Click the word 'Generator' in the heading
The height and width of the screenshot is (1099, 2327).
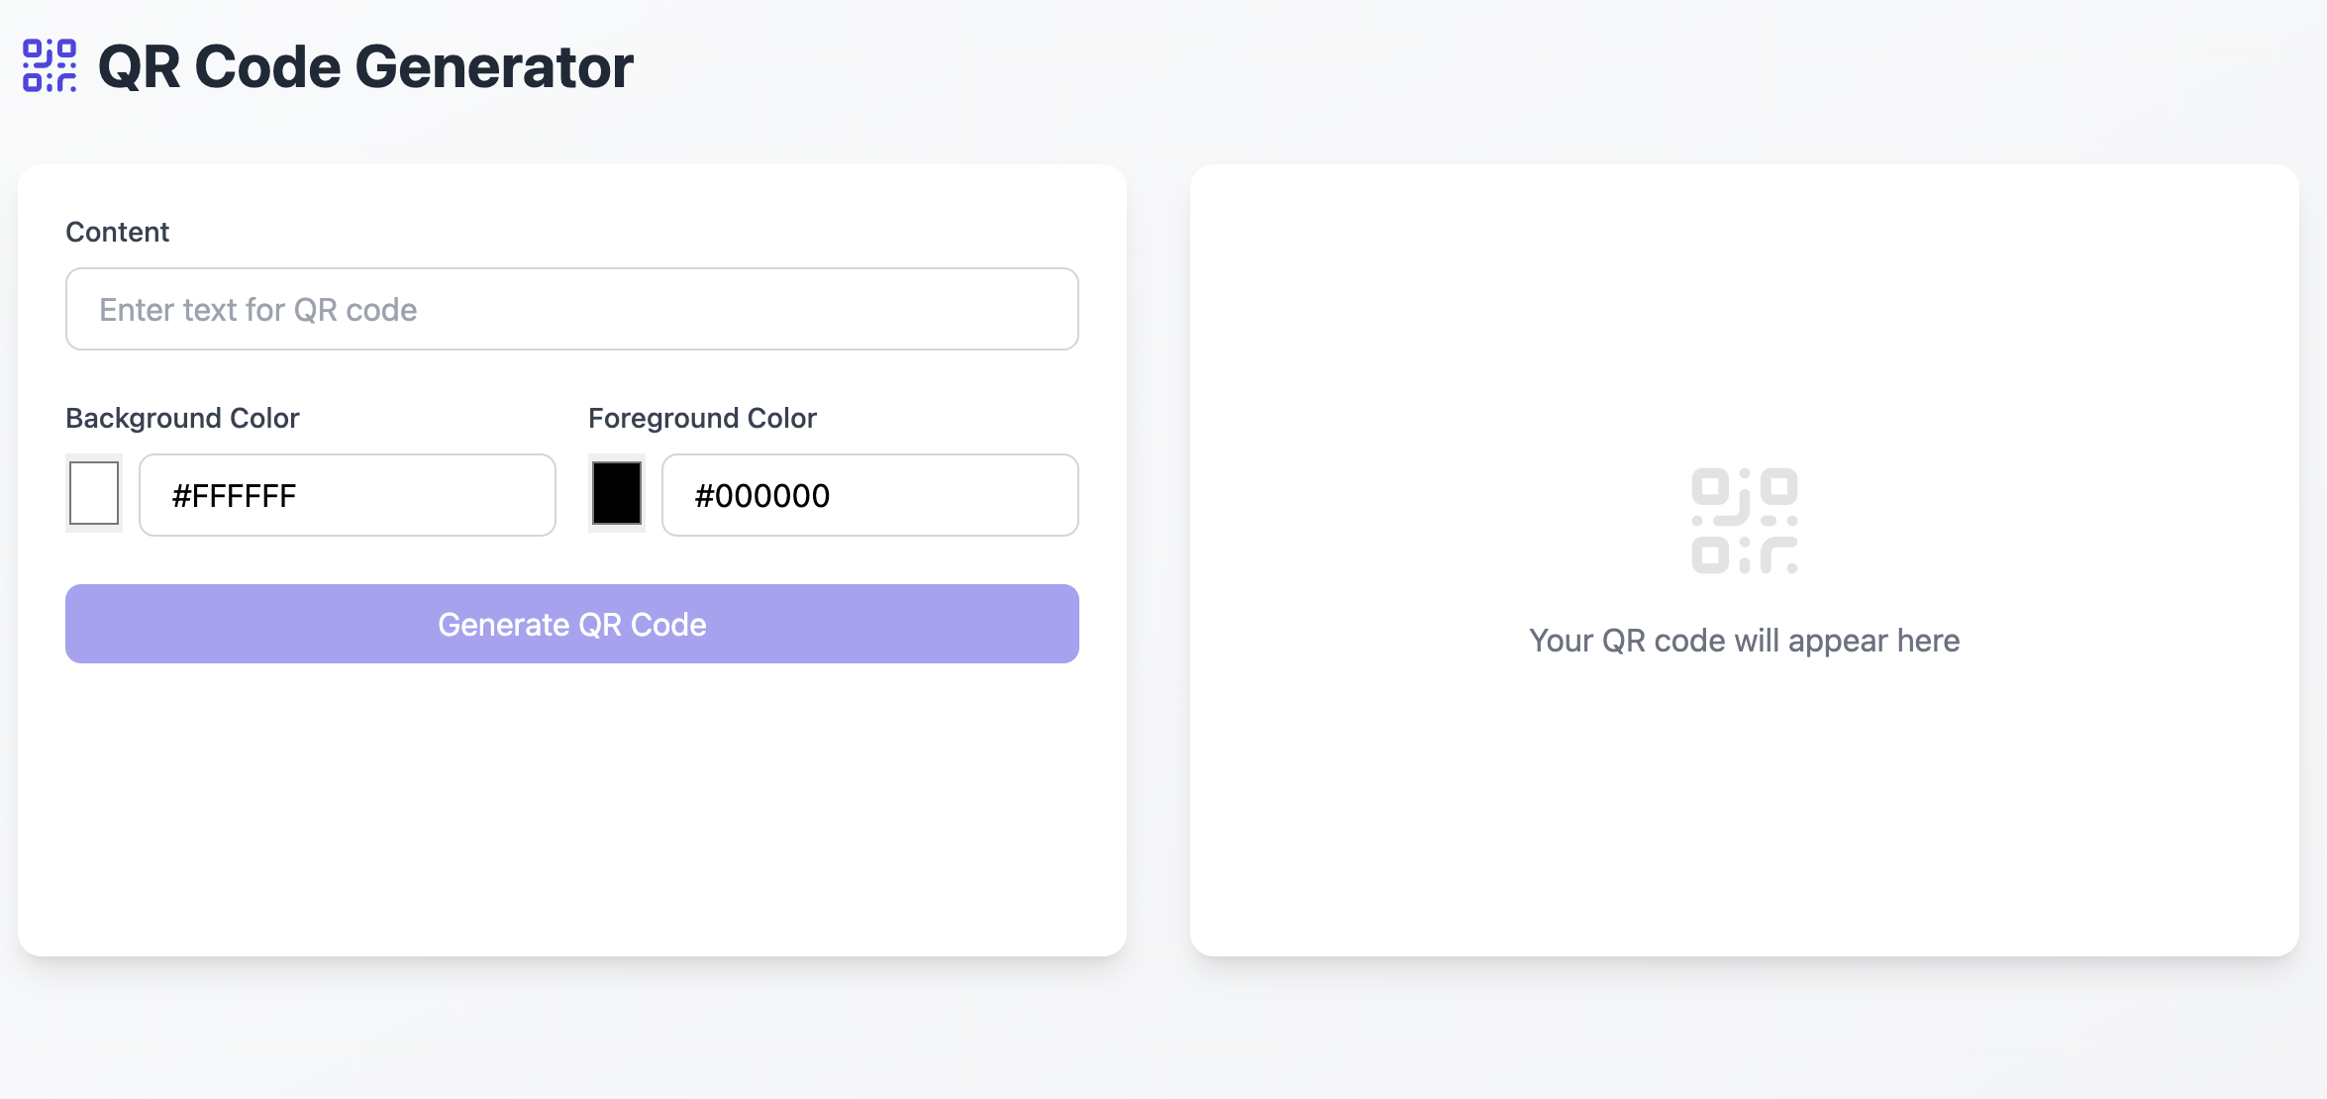(x=493, y=67)
